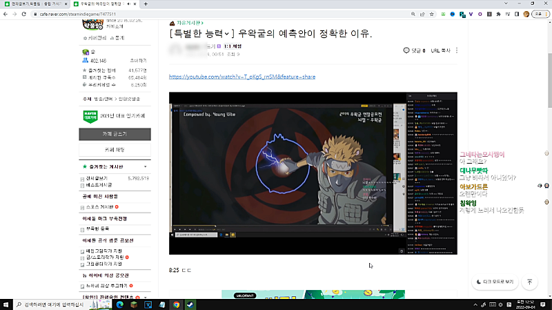The height and width of the screenshot is (310, 552).
Task: Open media controls playlist icon
Action: coord(508,14)
